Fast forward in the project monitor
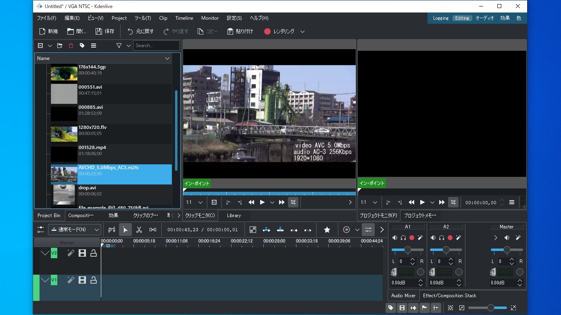Viewport: 561px width, 315px height. [442, 202]
